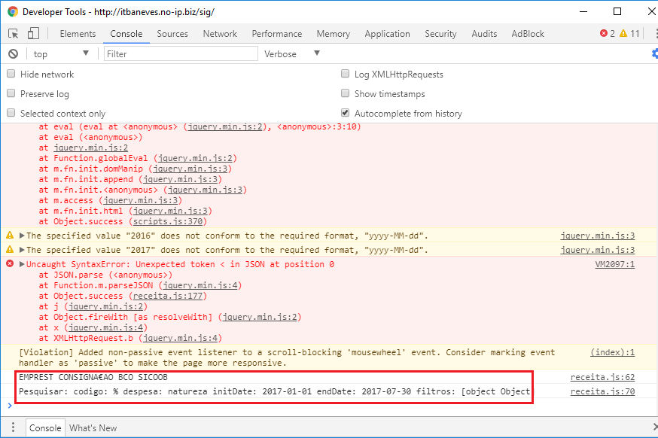The height and width of the screenshot is (438, 658).
Task: Open the Performance tab
Action: click(277, 34)
